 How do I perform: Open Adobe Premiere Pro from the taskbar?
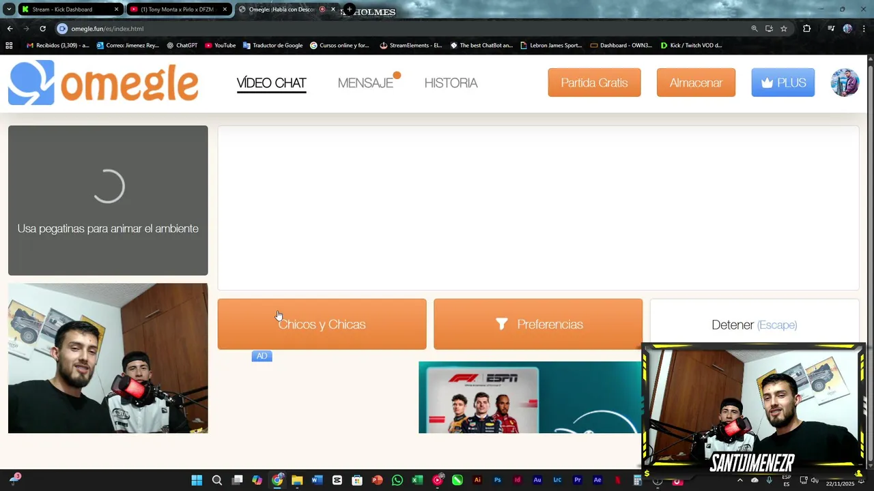(578, 480)
